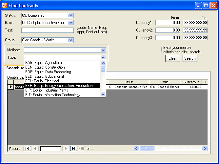Click the GW: Goods & Works results cell

165,87
